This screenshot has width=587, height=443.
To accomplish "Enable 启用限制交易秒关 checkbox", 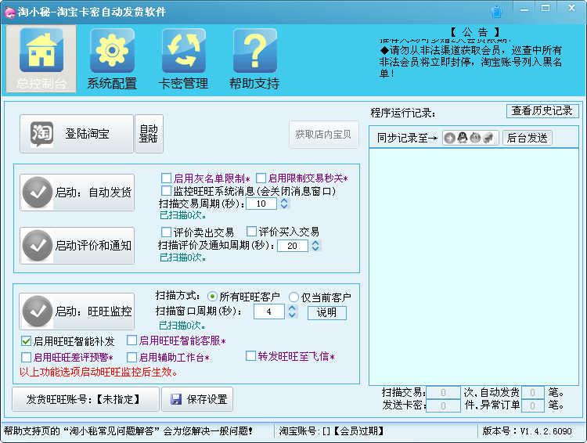I will [x=261, y=178].
